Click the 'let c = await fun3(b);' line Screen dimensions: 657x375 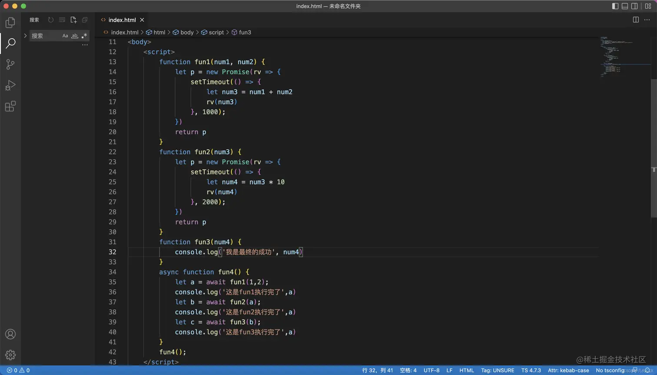[x=218, y=322]
